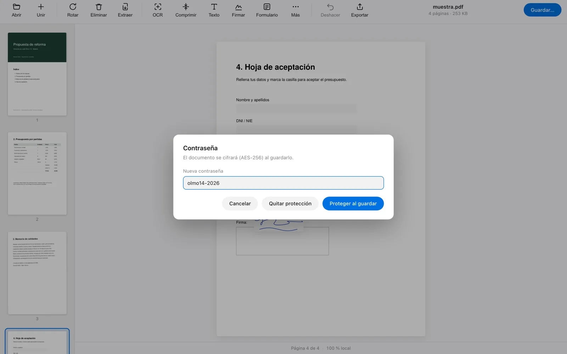Click the muestra.pdf file name
567x354 pixels.
coord(448,7)
